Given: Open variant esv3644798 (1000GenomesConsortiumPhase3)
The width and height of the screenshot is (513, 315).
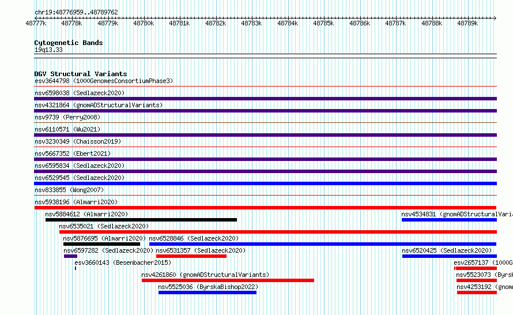Looking at the screenshot, I should (x=104, y=81).
